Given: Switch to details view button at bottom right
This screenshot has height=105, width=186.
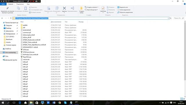Looking at the screenshot, I should pyautogui.click(x=182, y=99).
